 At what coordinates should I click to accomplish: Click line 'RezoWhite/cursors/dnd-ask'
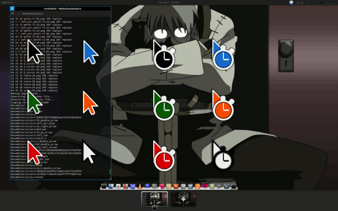pyautogui.click(x=29, y=129)
